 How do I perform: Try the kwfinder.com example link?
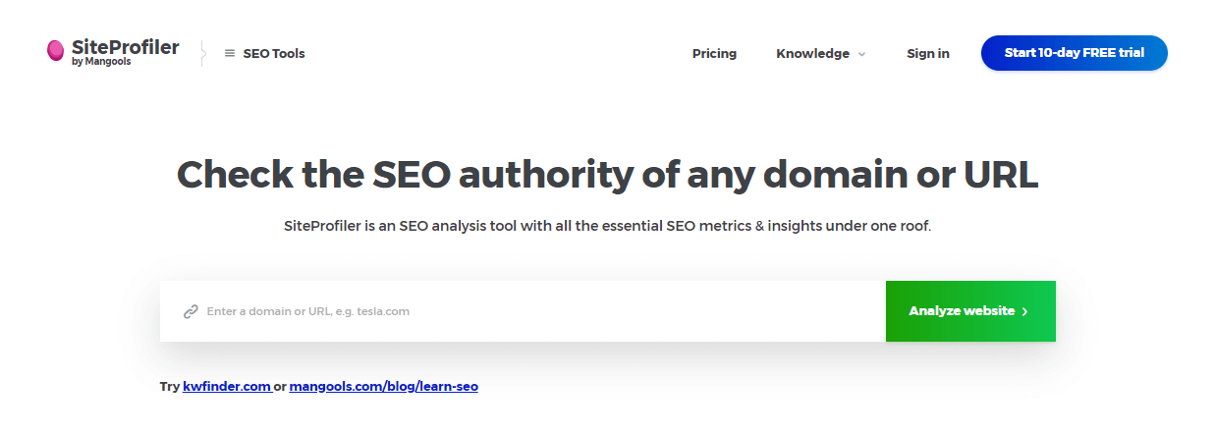click(227, 387)
